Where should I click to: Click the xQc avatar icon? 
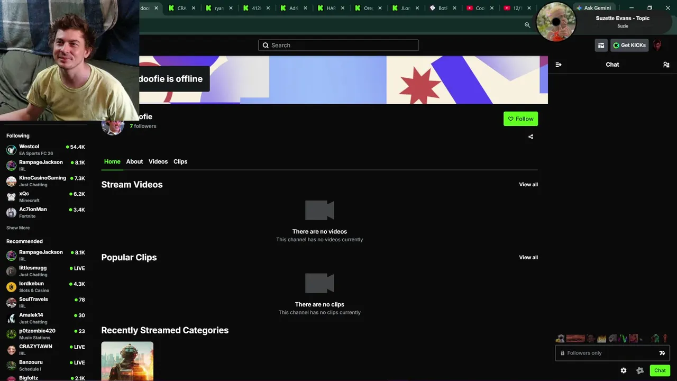[11, 197]
